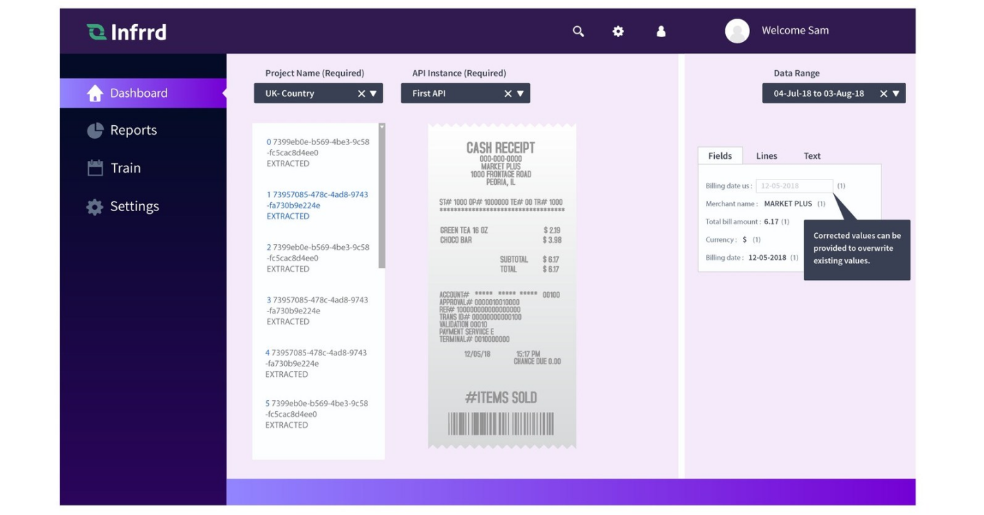The height and width of the screenshot is (515, 984).
Task: Switch to the Text tab
Action: click(812, 156)
